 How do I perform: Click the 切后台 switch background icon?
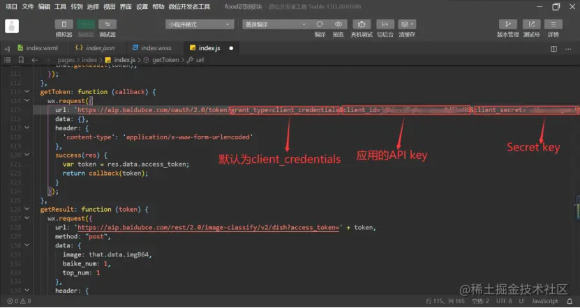point(385,24)
